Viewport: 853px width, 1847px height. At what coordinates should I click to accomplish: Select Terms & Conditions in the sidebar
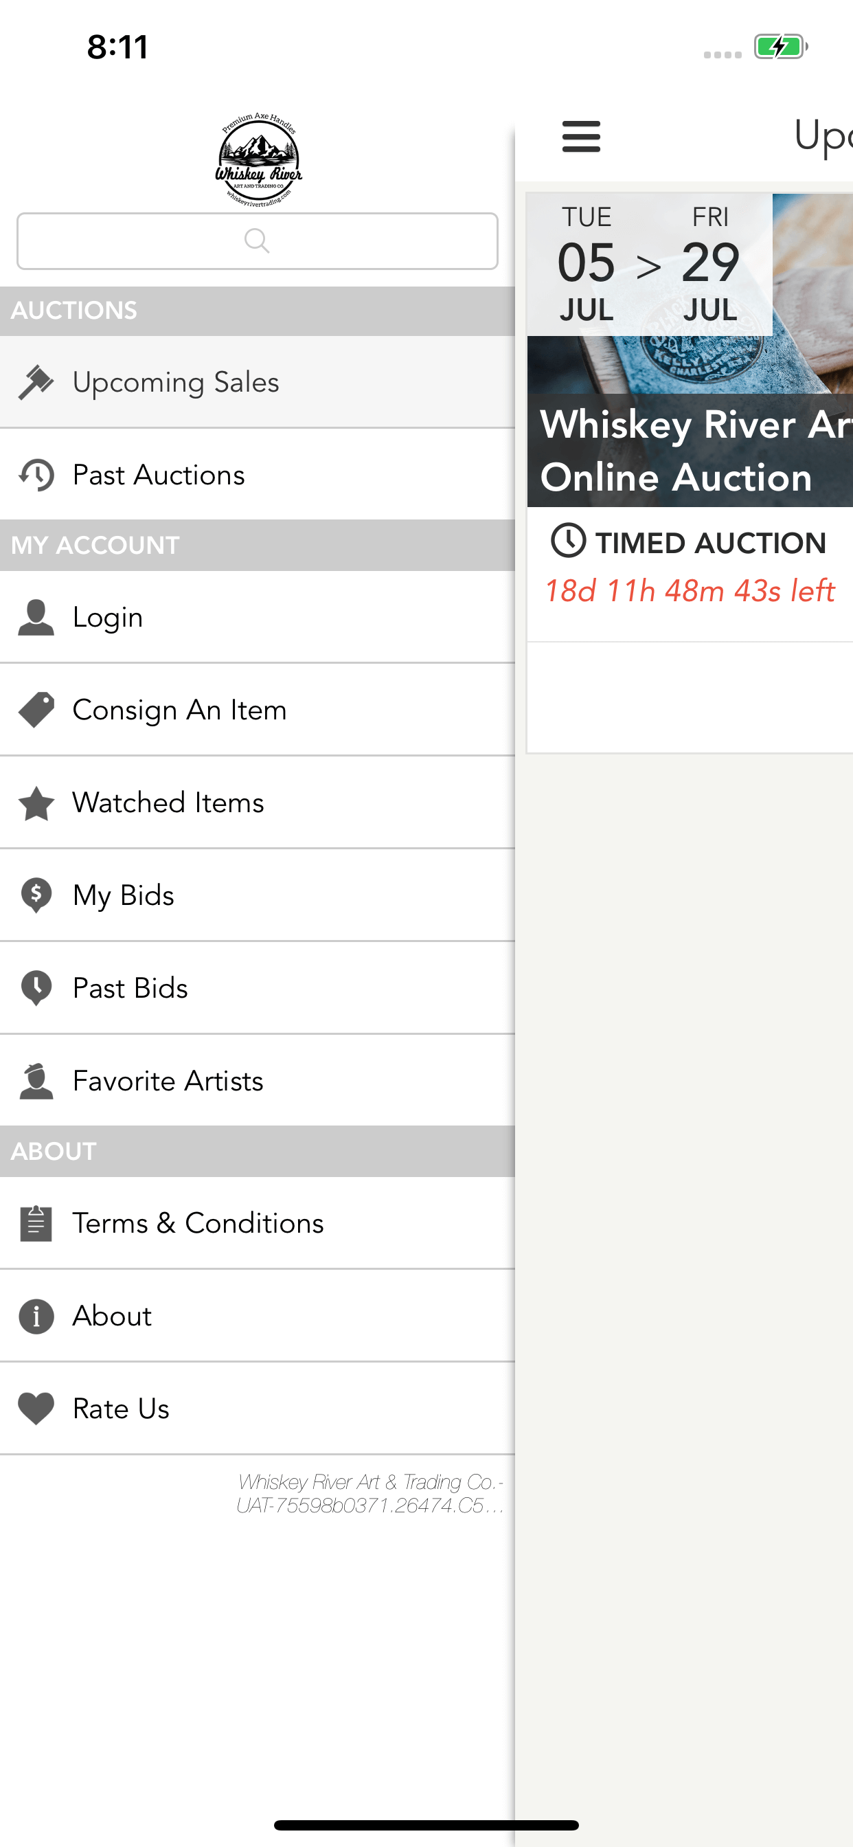258,1223
